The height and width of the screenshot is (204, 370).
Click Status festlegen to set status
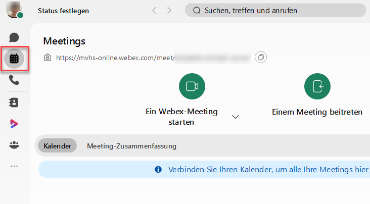63,11
